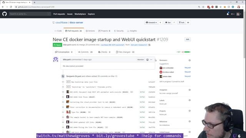
Task: Open base branch label link
Action: coord(113,45)
